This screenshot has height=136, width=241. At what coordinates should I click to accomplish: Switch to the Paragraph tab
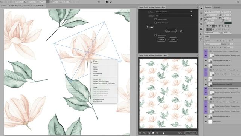(x=217, y=7)
